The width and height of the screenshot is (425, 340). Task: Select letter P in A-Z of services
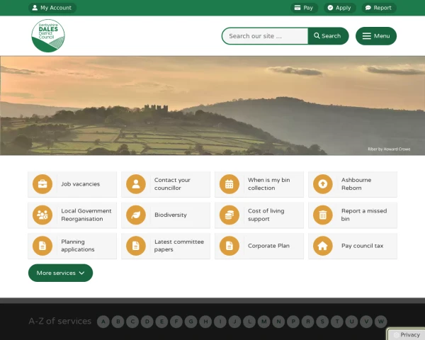[x=293, y=322]
